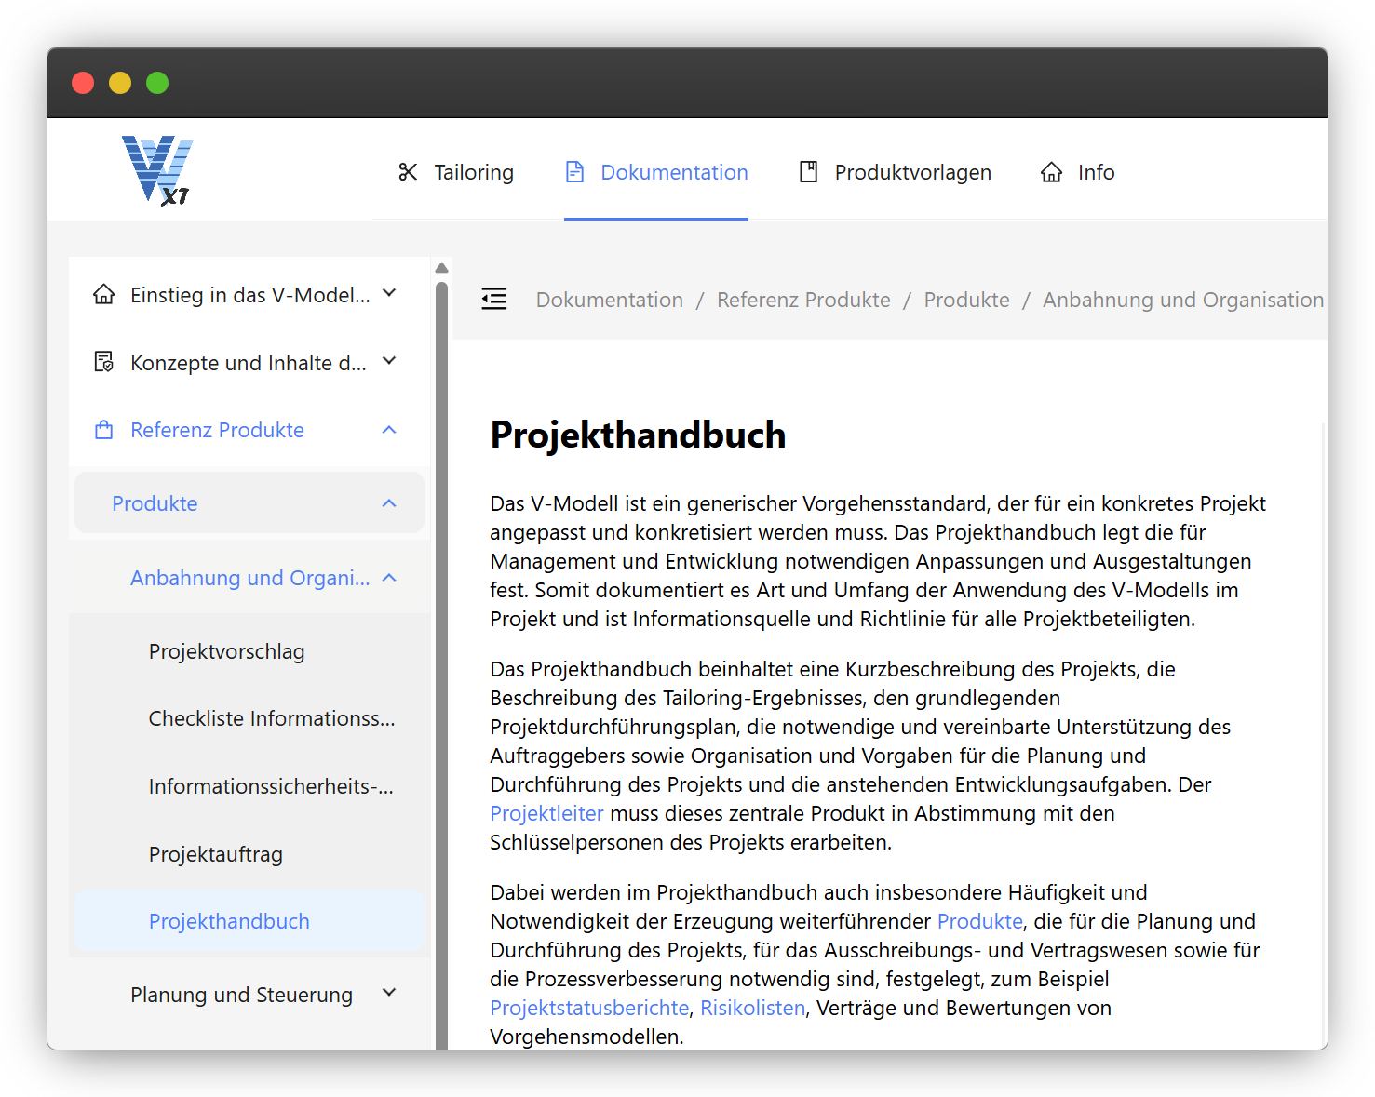Open Planung und Steuerung sidebar entry
This screenshot has width=1375, height=1097.
tap(249, 995)
